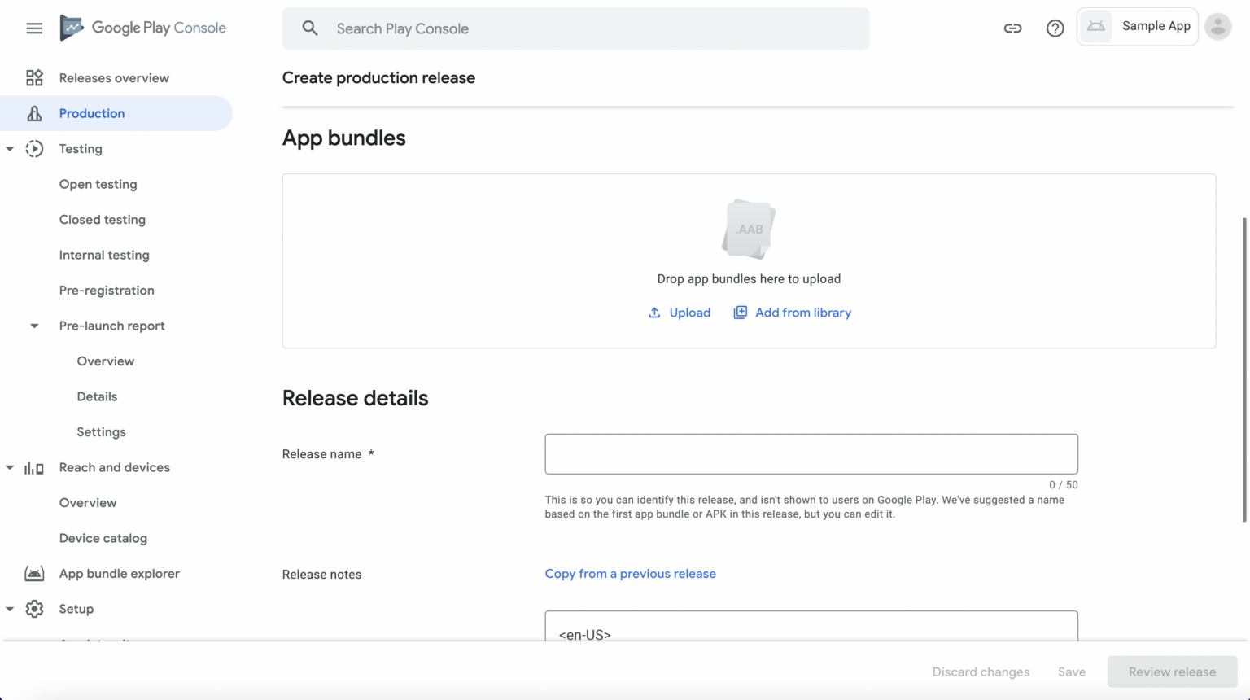Click the Setup gear icon
1250x700 pixels.
[34, 609]
